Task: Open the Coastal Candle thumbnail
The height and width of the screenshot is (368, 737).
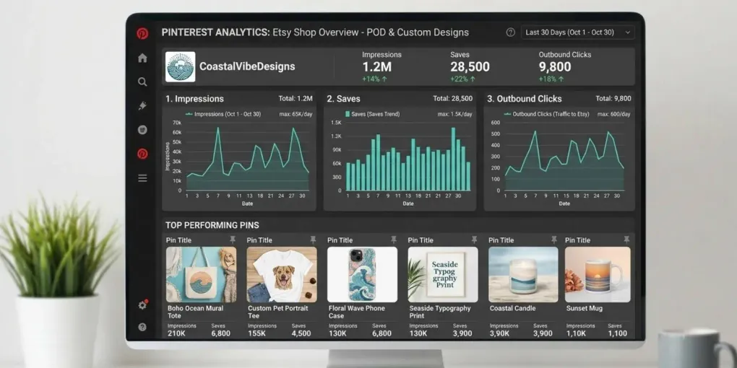Action: (x=523, y=275)
